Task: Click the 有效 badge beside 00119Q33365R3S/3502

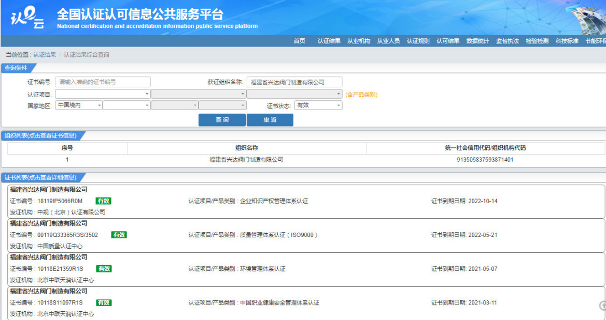Action: pos(119,235)
